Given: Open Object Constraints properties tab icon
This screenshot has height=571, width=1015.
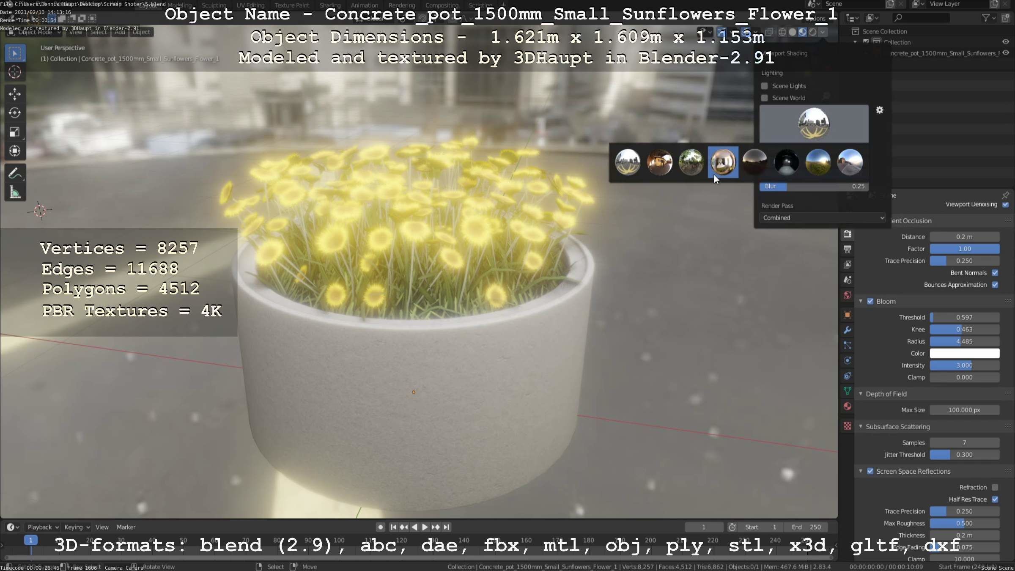Looking at the screenshot, I should (847, 376).
